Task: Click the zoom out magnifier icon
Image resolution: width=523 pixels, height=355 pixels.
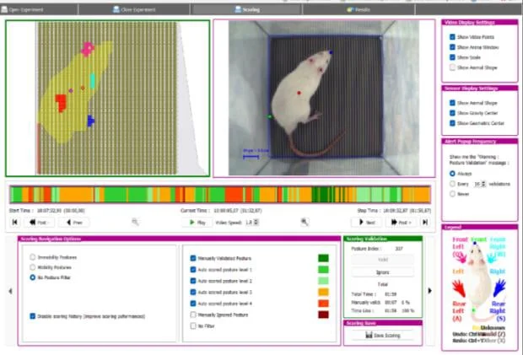Action: pyautogui.click(x=135, y=223)
